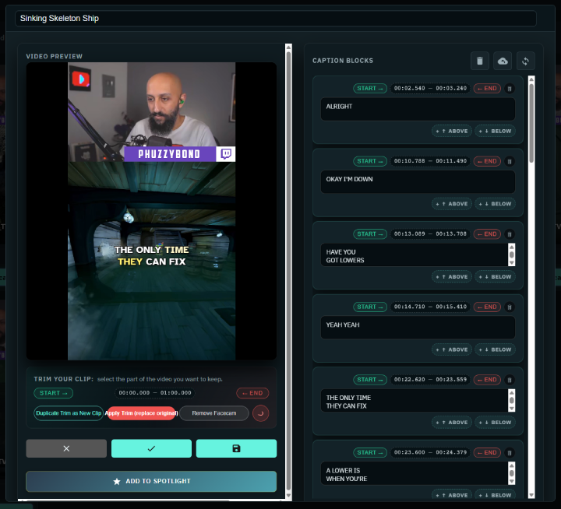The width and height of the screenshot is (561, 509).
Task: Click Remove Facecam button
Action: (x=214, y=413)
